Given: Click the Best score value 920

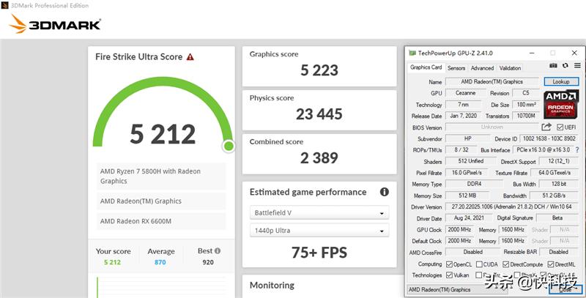Looking at the screenshot, I should pyautogui.click(x=208, y=262).
